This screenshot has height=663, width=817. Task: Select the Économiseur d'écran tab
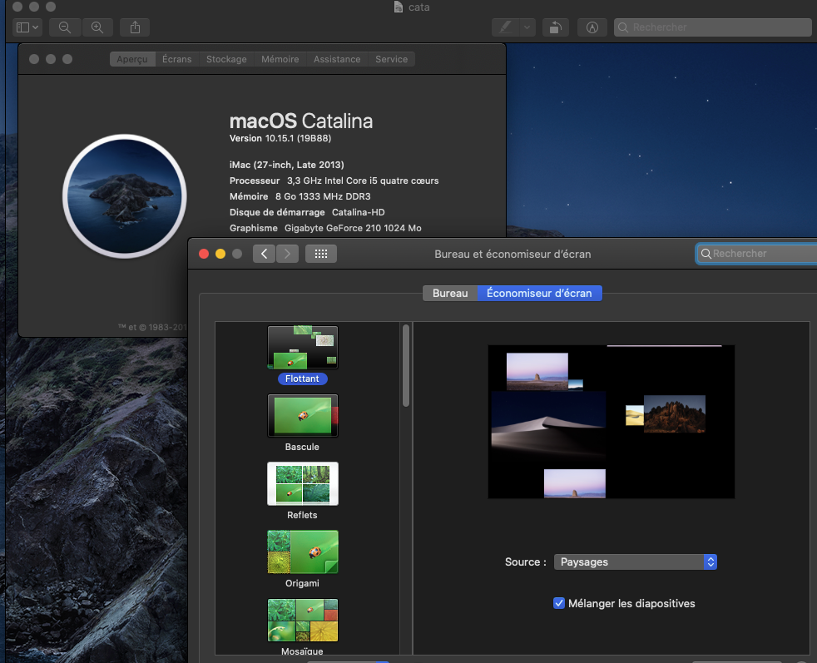[x=539, y=293]
